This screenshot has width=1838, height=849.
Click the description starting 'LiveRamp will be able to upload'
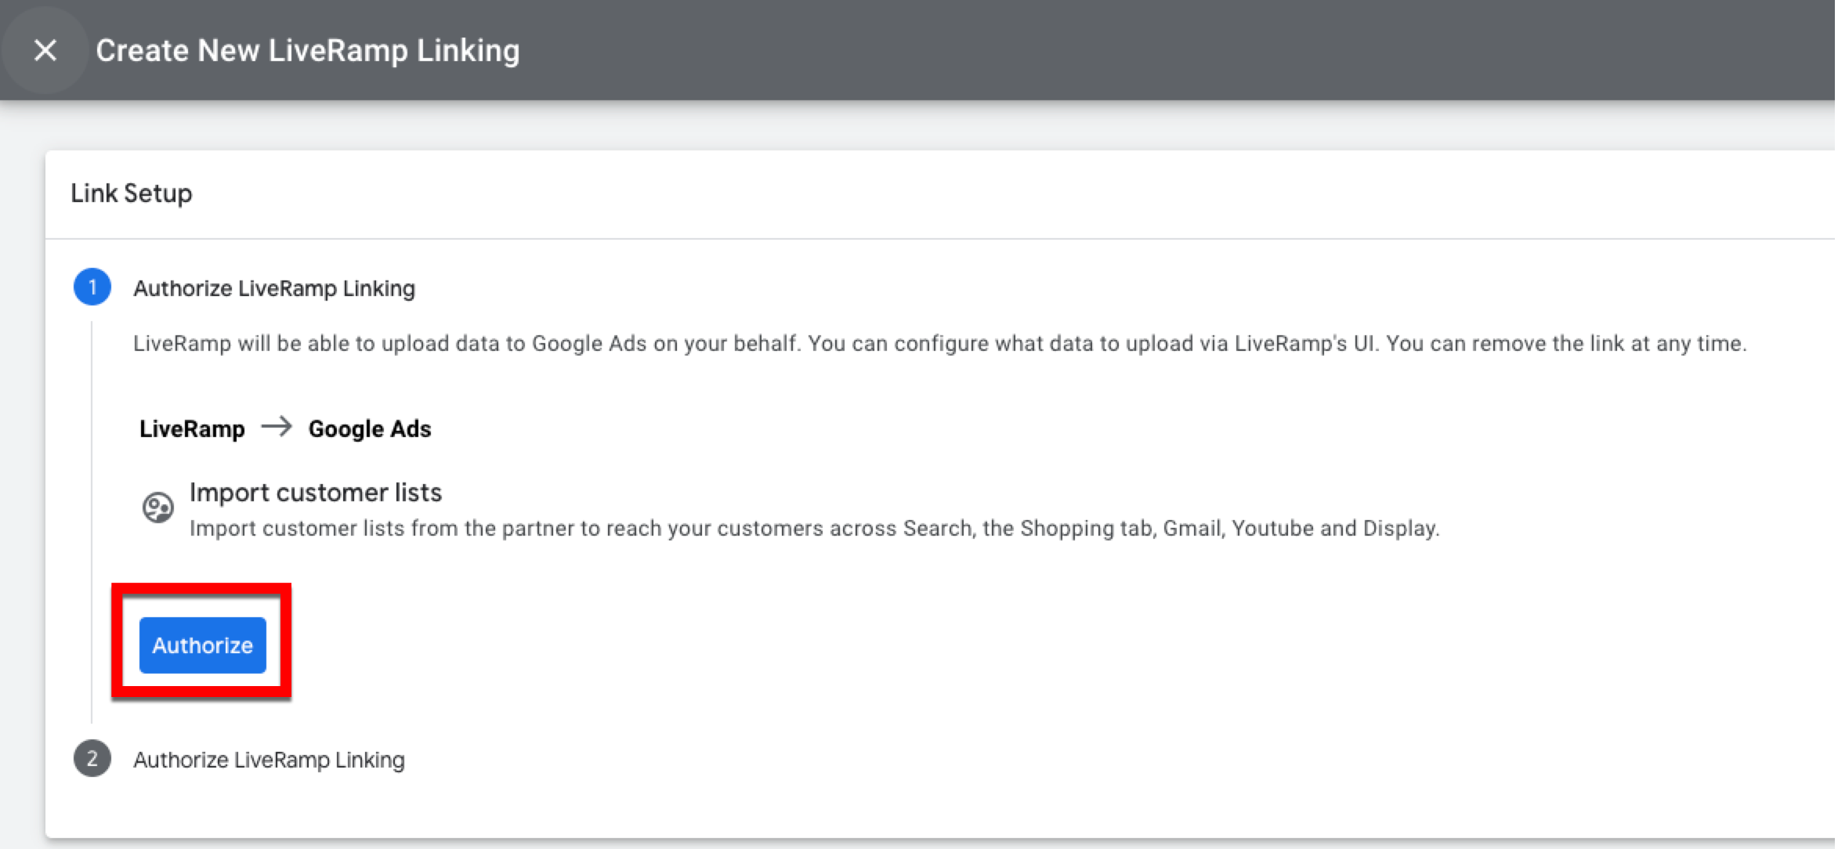(x=940, y=344)
